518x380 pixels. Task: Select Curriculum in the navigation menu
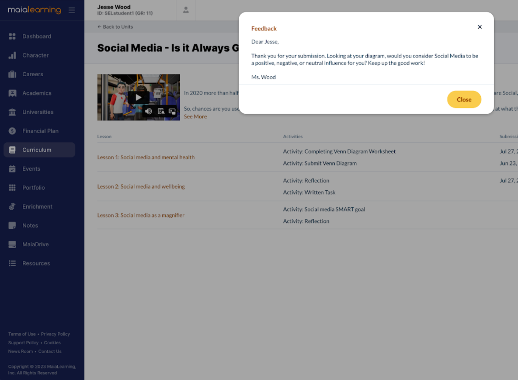pos(37,150)
